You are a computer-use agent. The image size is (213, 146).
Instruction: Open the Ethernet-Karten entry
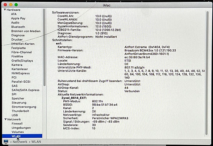pyautogui.click(x=23, y=44)
